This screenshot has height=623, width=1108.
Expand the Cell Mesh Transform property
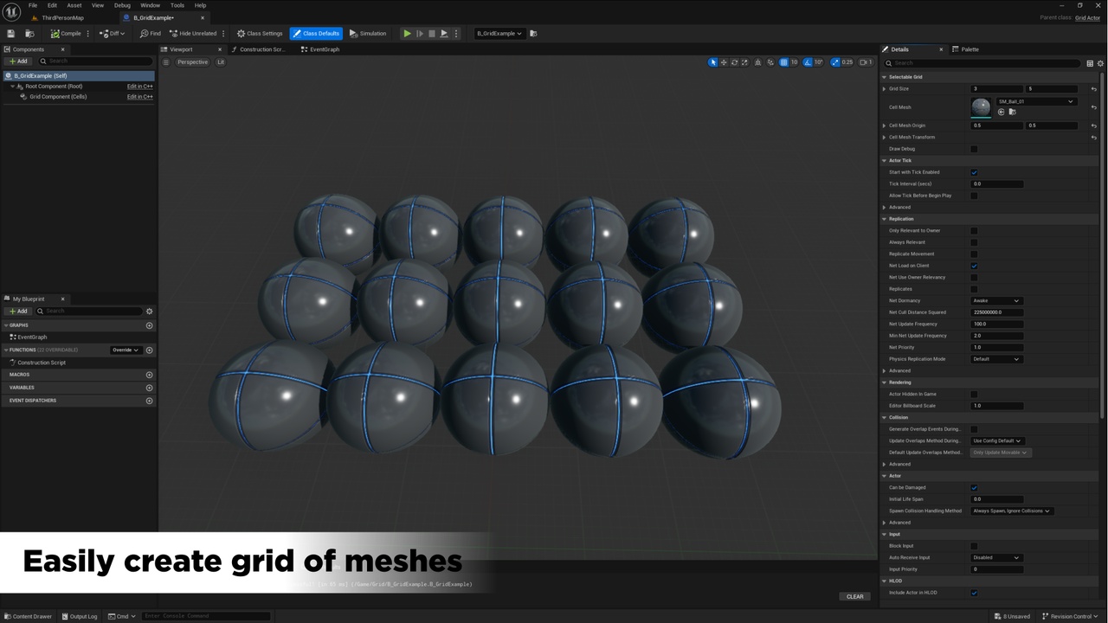pos(884,137)
